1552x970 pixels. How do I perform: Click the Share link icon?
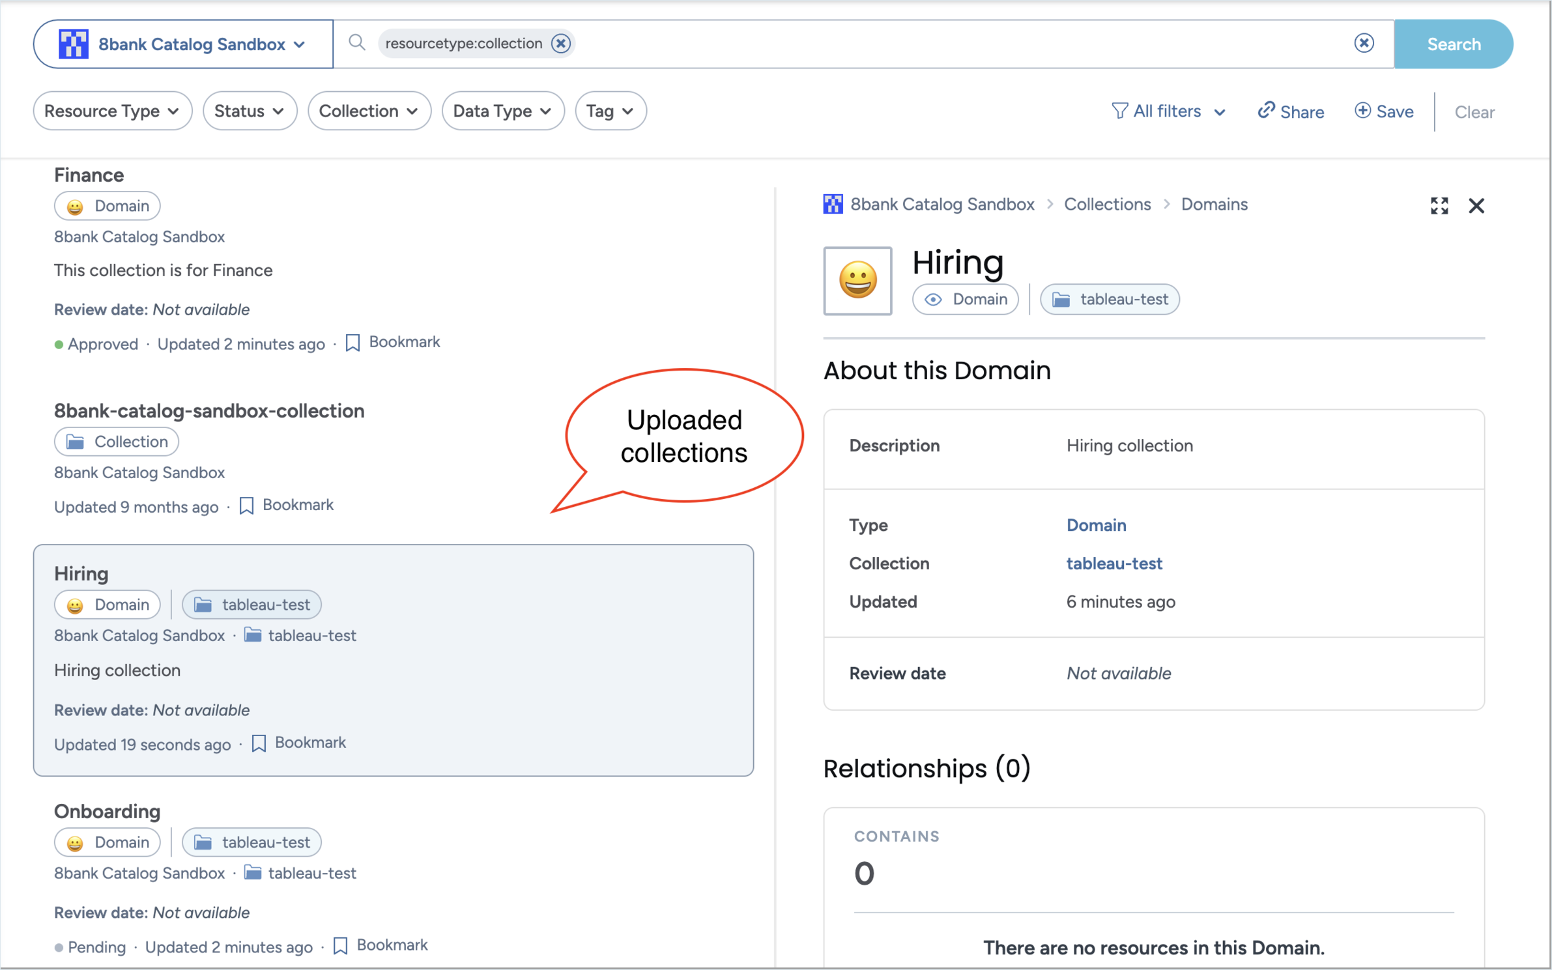1265,111
